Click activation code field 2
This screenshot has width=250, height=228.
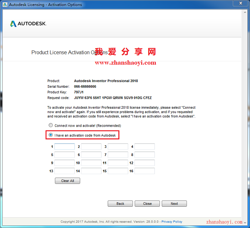pos(91,146)
